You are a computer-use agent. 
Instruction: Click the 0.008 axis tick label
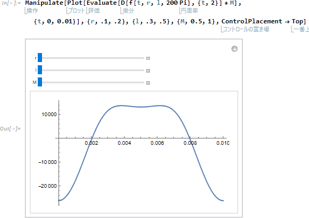pyautogui.click(x=190, y=143)
